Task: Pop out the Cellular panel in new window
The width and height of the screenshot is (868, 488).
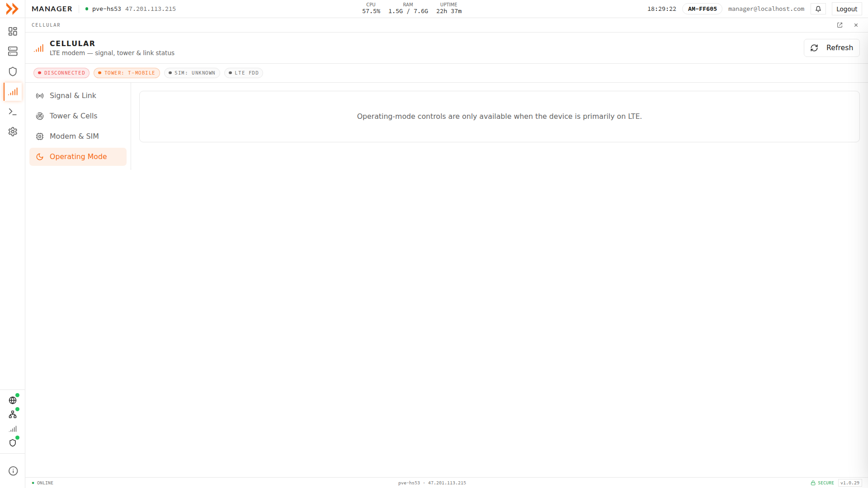Action: coord(840,25)
